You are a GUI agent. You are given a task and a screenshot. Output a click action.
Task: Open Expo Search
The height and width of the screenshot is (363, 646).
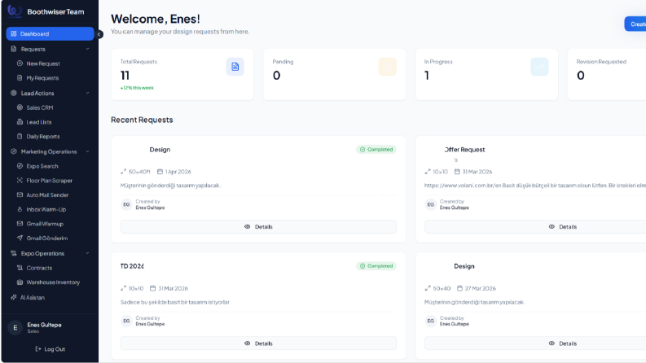coord(42,166)
